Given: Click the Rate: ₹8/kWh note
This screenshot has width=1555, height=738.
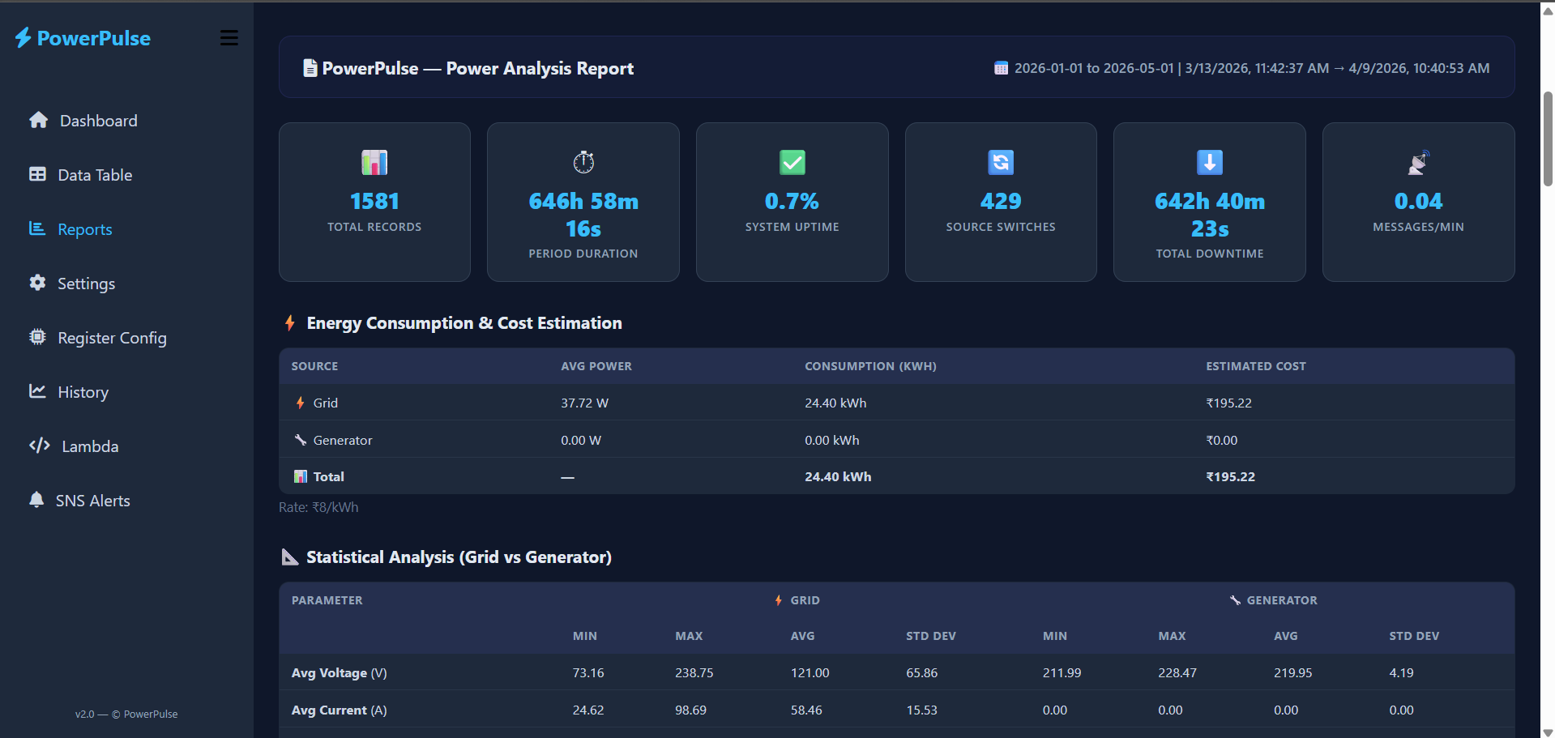Looking at the screenshot, I should [x=318, y=507].
